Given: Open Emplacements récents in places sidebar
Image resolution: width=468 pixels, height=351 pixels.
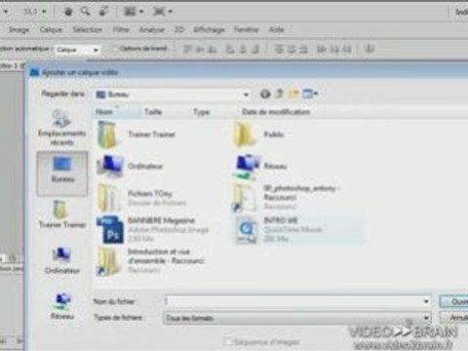Looking at the screenshot, I should click(61, 129).
